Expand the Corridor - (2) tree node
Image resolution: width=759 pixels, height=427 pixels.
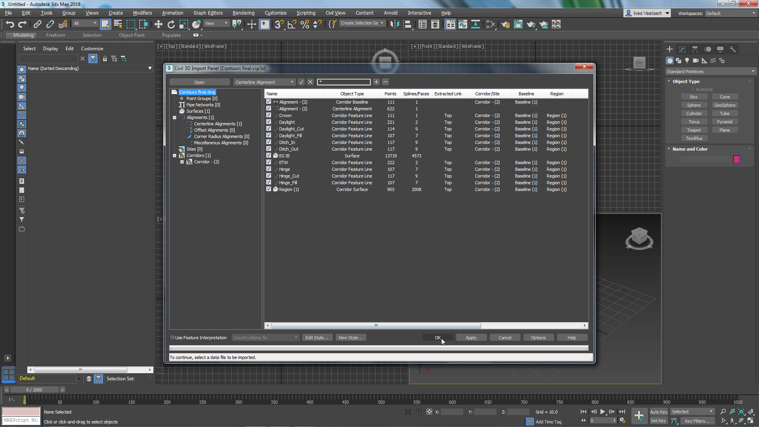coord(182,162)
